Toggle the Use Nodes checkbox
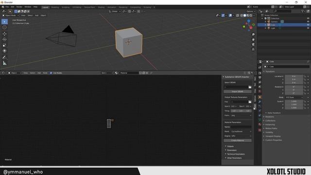This screenshot has height=175, width=311. (51, 73)
